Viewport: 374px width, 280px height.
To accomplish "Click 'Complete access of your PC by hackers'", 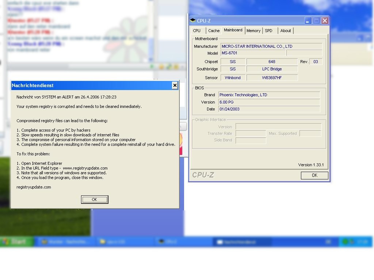I will [56, 130].
